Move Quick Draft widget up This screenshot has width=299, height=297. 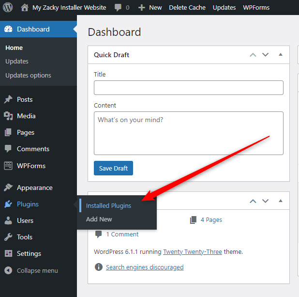click(253, 55)
